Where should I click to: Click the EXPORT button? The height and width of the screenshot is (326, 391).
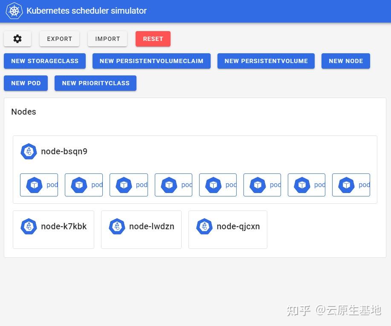pos(59,39)
